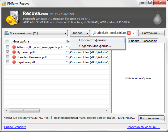The image size is (168, 132).
Task: Click the path cell of SignHere.pdf
Action: pyautogui.click(x=87, y=62)
